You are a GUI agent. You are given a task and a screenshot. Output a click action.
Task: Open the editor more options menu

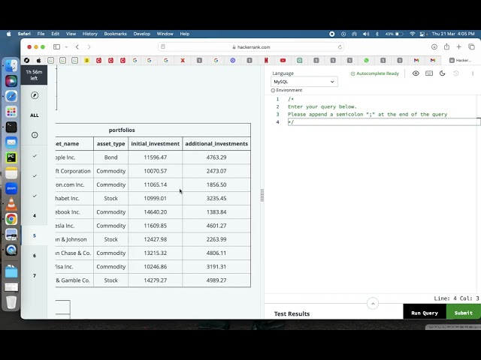pyautogui.click(x=473, y=73)
